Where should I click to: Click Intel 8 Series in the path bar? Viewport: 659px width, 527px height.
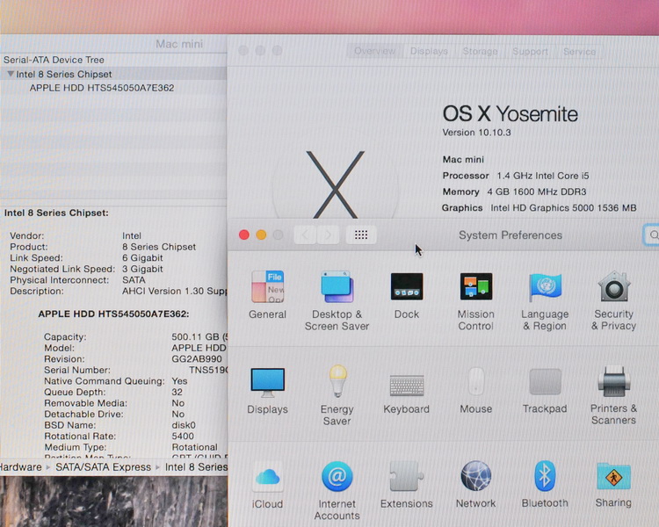[x=196, y=467]
